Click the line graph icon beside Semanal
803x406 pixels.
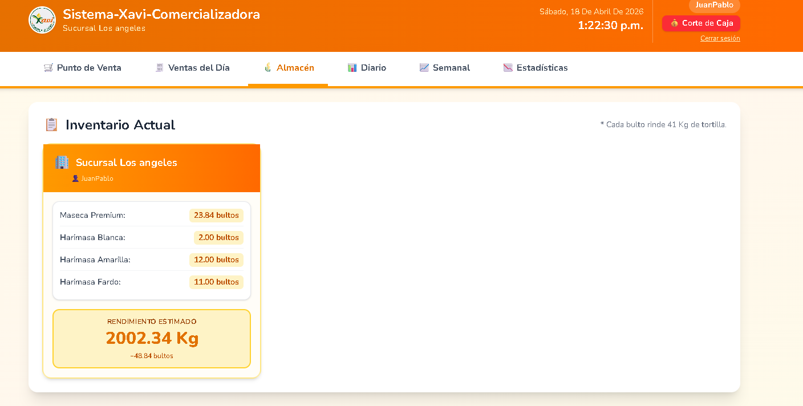click(424, 67)
